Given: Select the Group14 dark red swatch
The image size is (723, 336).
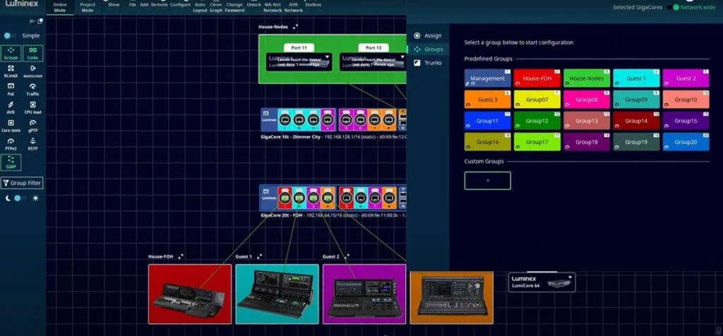Looking at the screenshot, I should click(636, 121).
